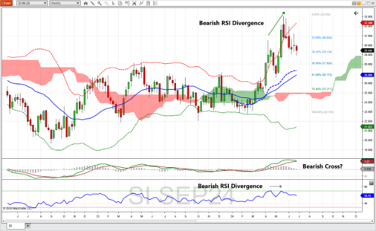Click the 76.40% Fibonacci level label

pyautogui.click(x=322, y=89)
